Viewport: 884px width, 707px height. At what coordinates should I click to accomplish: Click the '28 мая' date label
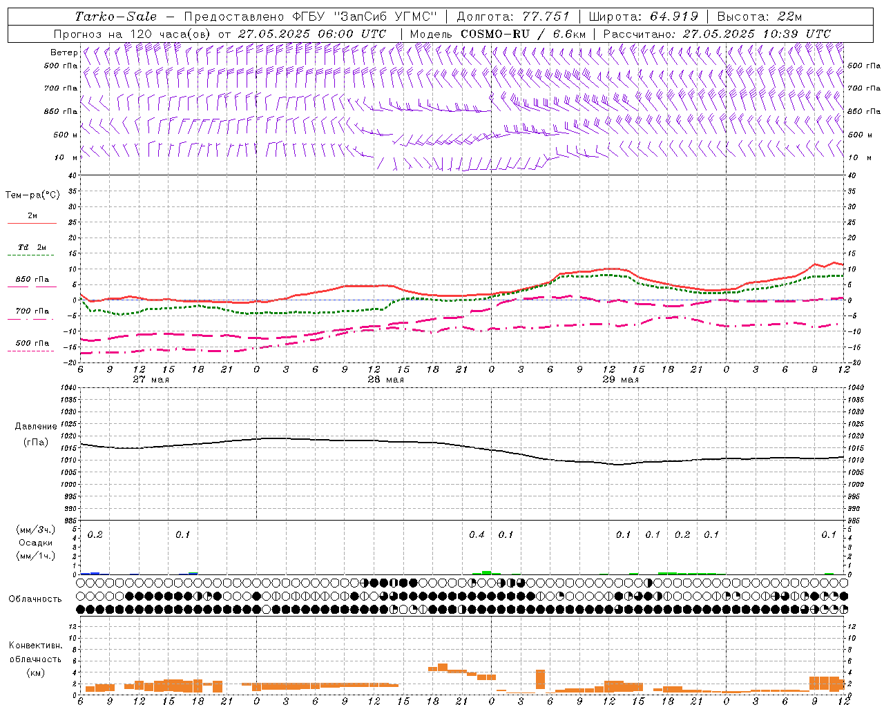pyautogui.click(x=386, y=380)
